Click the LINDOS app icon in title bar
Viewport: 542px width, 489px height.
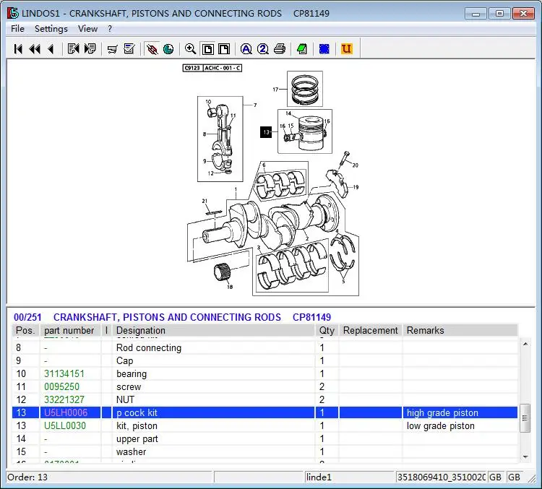13,13
